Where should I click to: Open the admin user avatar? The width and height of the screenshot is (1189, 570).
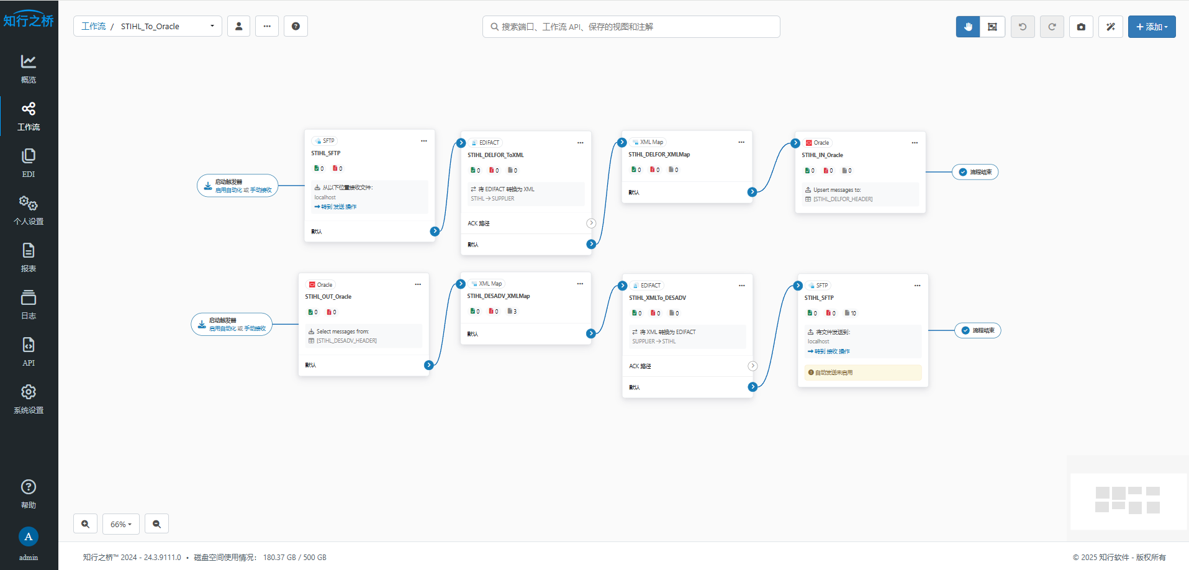29,536
